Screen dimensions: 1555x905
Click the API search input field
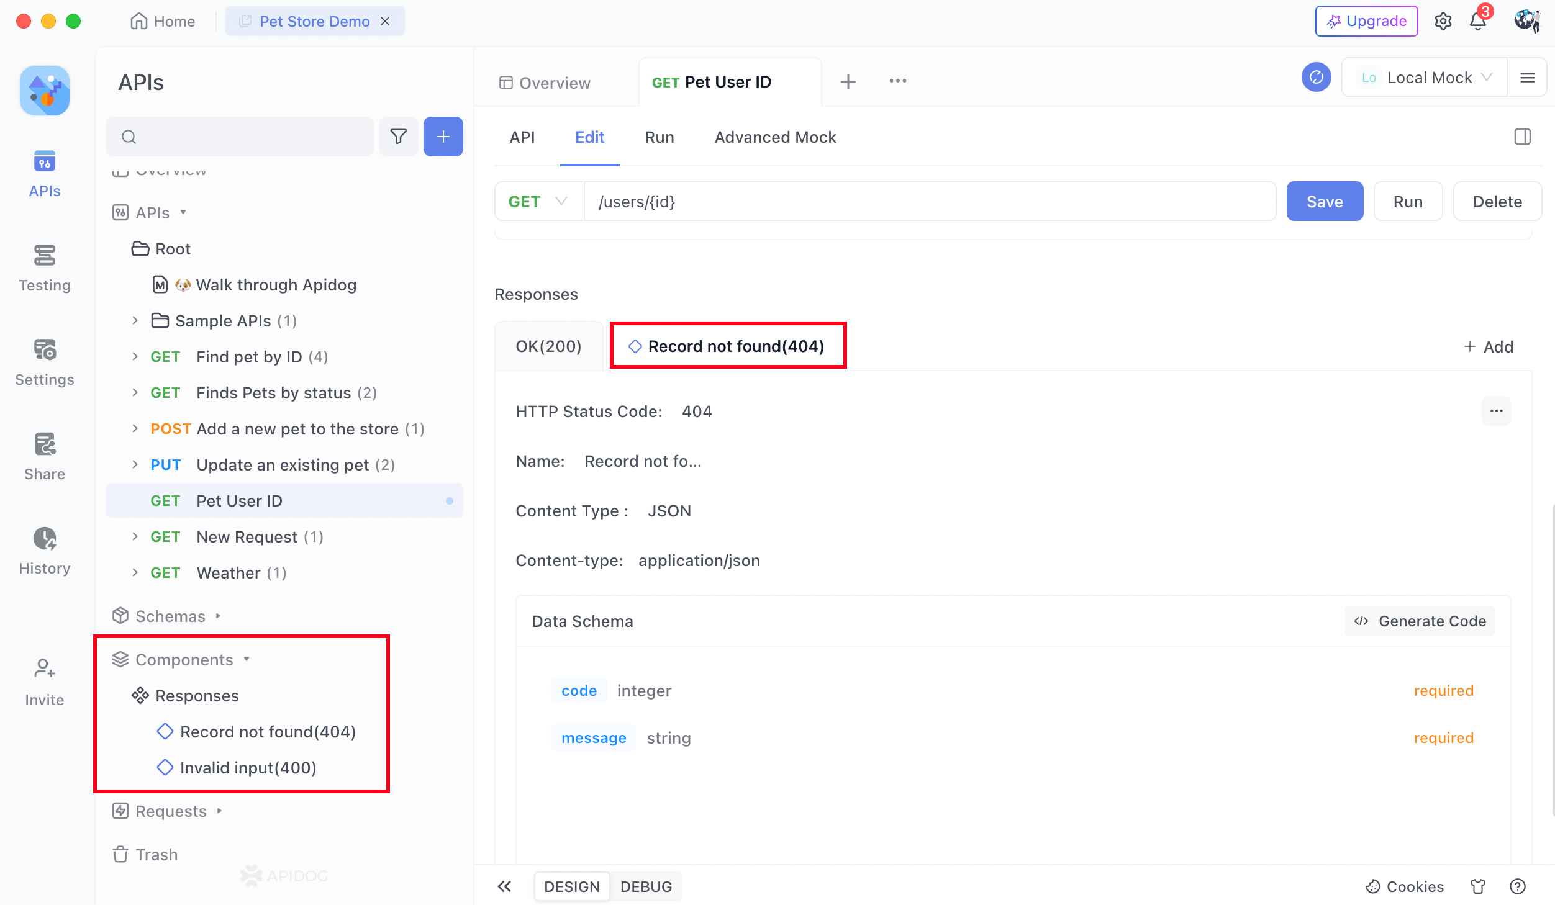(248, 137)
